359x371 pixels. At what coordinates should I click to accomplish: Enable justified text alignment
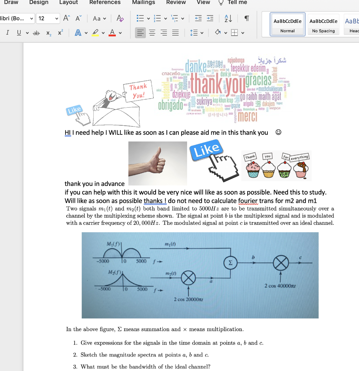pyautogui.click(x=175, y=33)
